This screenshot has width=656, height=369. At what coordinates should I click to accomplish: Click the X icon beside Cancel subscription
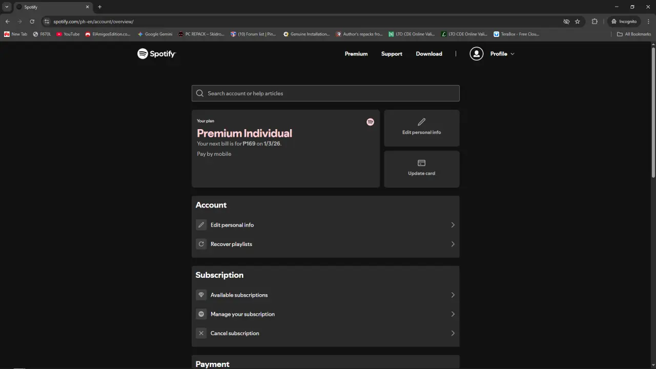tap(201, 333)
